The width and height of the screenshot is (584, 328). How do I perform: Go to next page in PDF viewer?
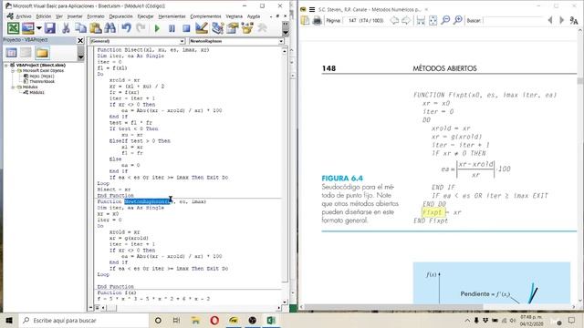[x=406, y=21]
